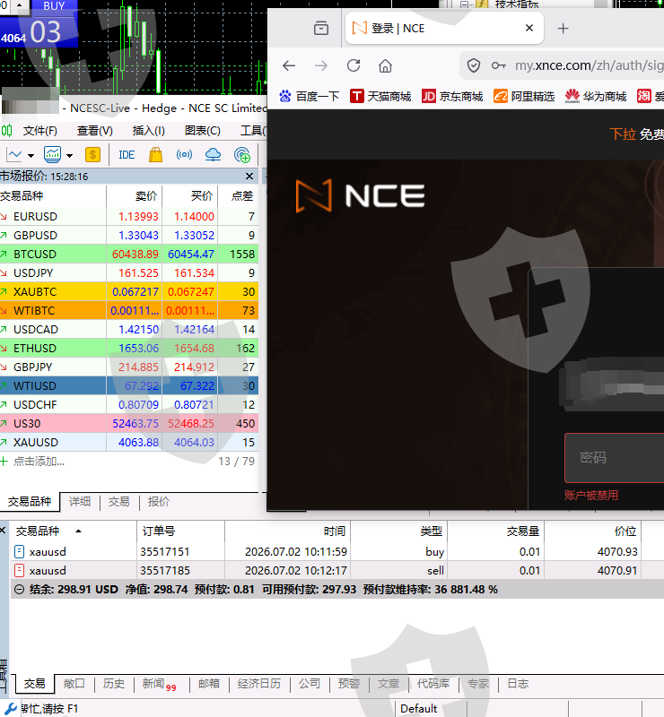Go to the browser home page
This screenshot has height=717, width=664.
coord(385,65)
